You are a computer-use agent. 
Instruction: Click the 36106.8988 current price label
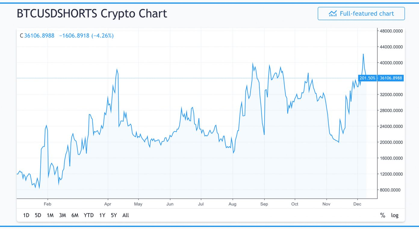click(391, 78)
